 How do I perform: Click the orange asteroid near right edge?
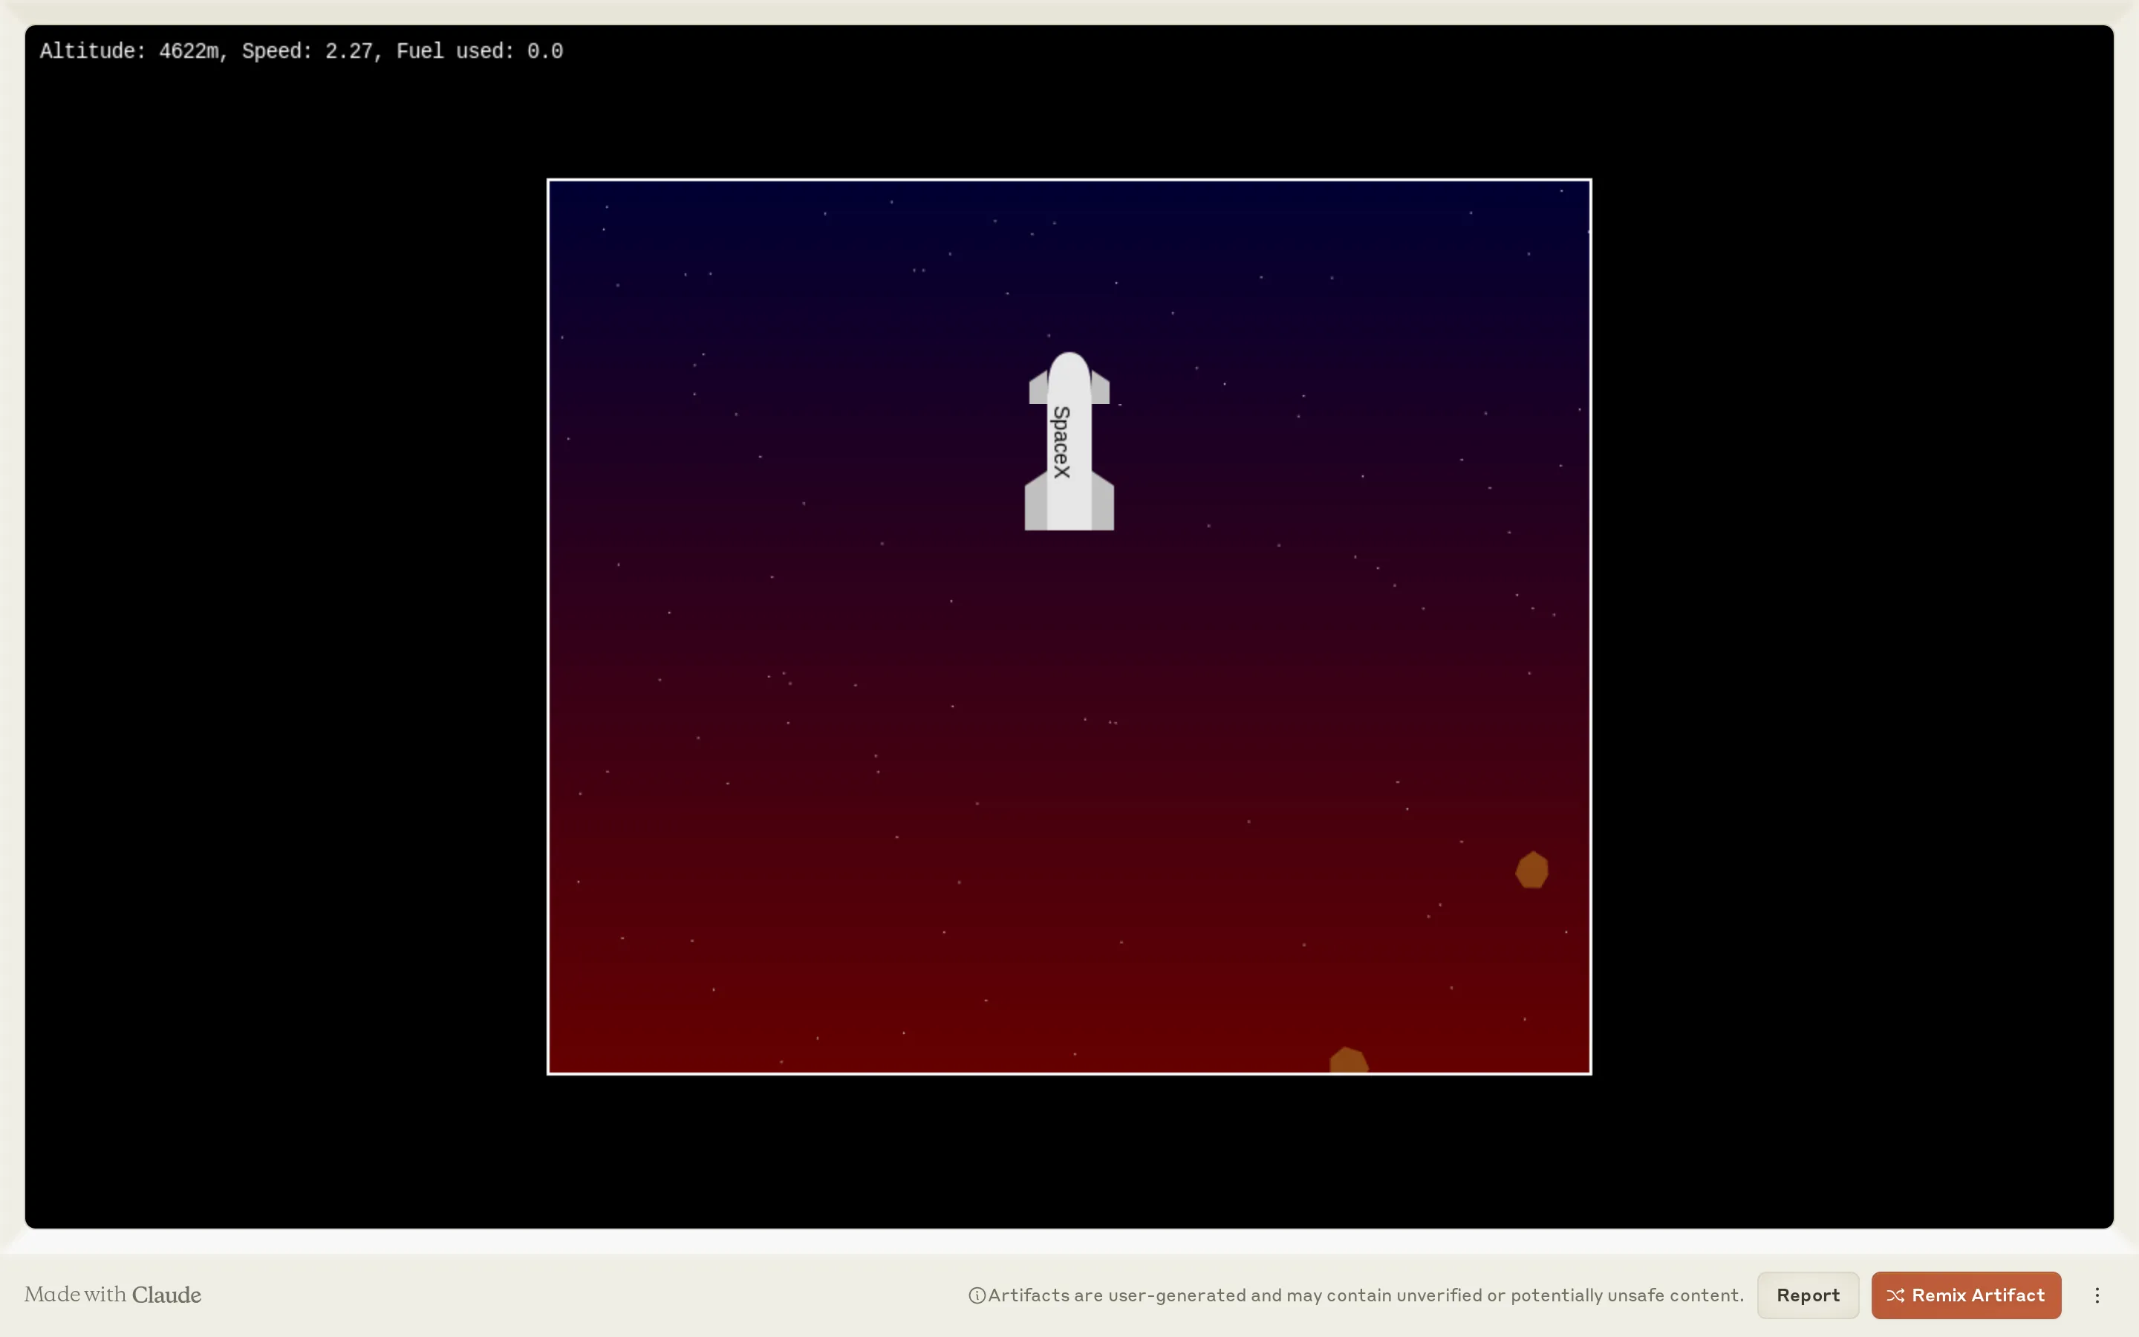(1531, 870)
